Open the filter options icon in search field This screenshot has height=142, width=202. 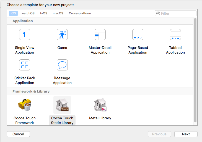tap(158, 13)
